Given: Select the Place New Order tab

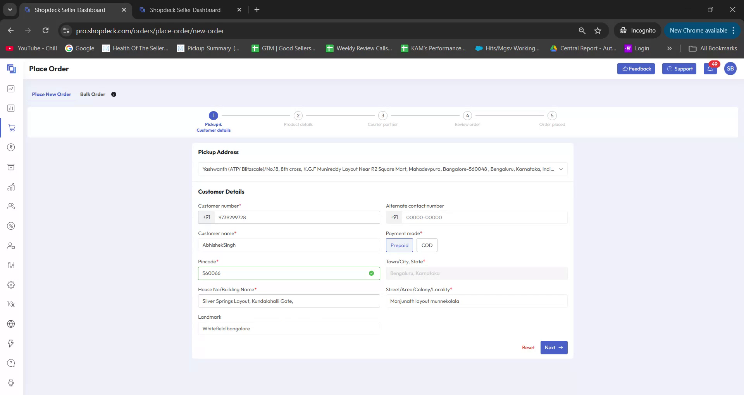Looking at the screenshot, I should pos(52,94).
